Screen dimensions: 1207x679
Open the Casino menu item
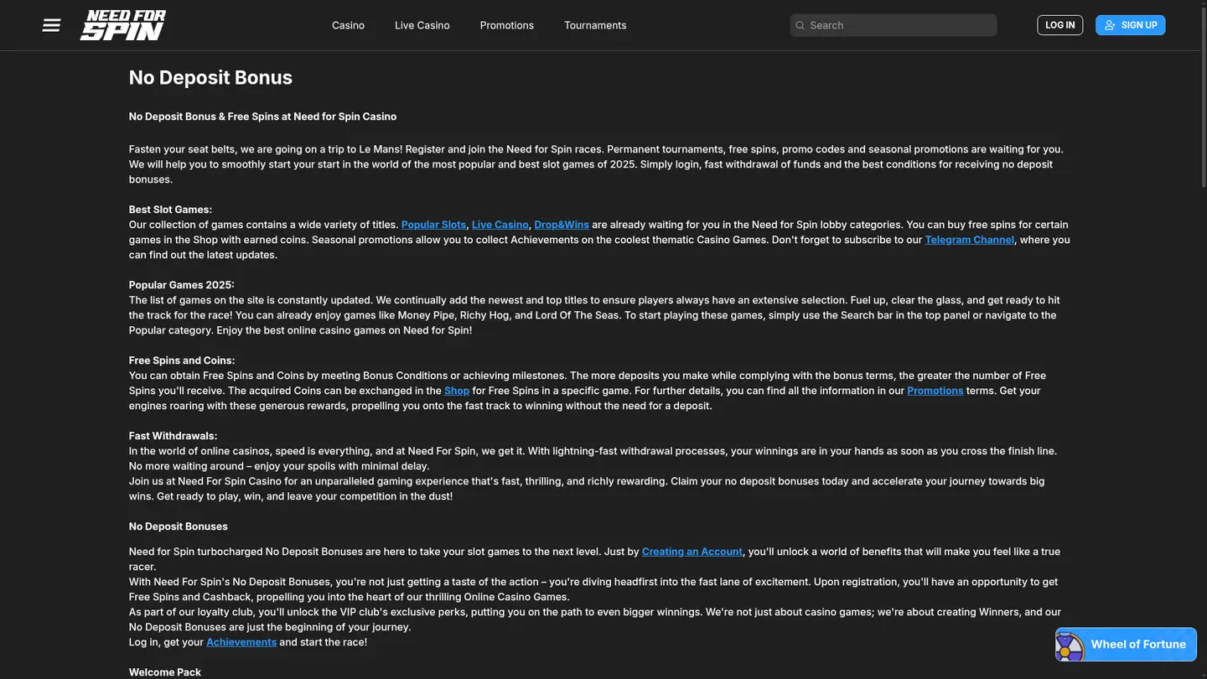point(348,25)
